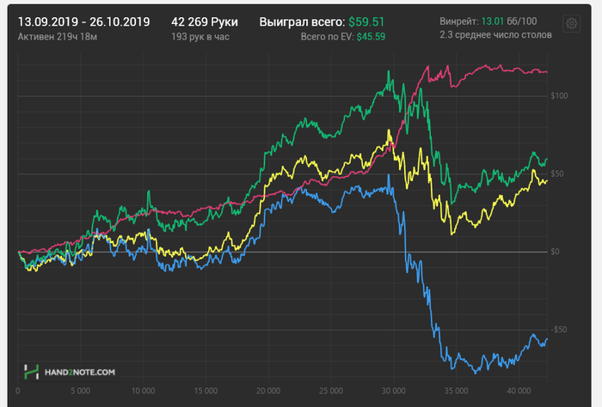Click the 40 000 x-axis label
The height and width of the screenshot is (407, 602).
coord(518,389)
